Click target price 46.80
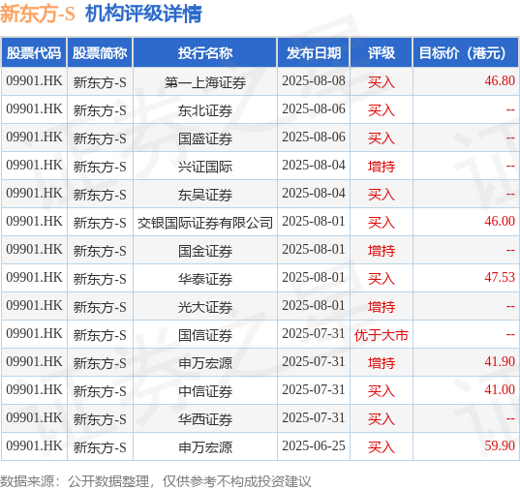This screenshot has height=490, width=520. pos(500,80)
